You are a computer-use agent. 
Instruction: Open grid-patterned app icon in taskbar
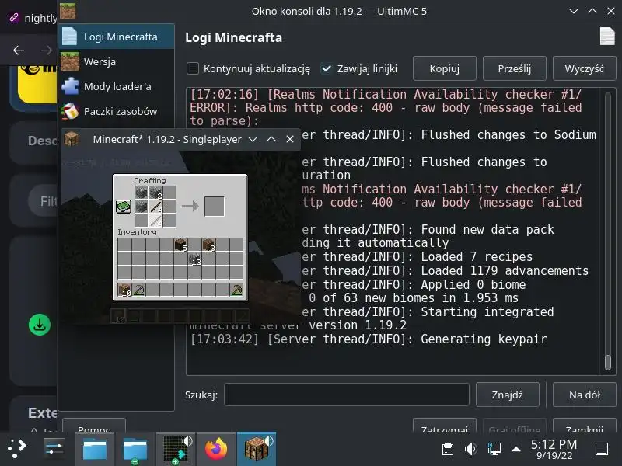[x=176, y=450]
